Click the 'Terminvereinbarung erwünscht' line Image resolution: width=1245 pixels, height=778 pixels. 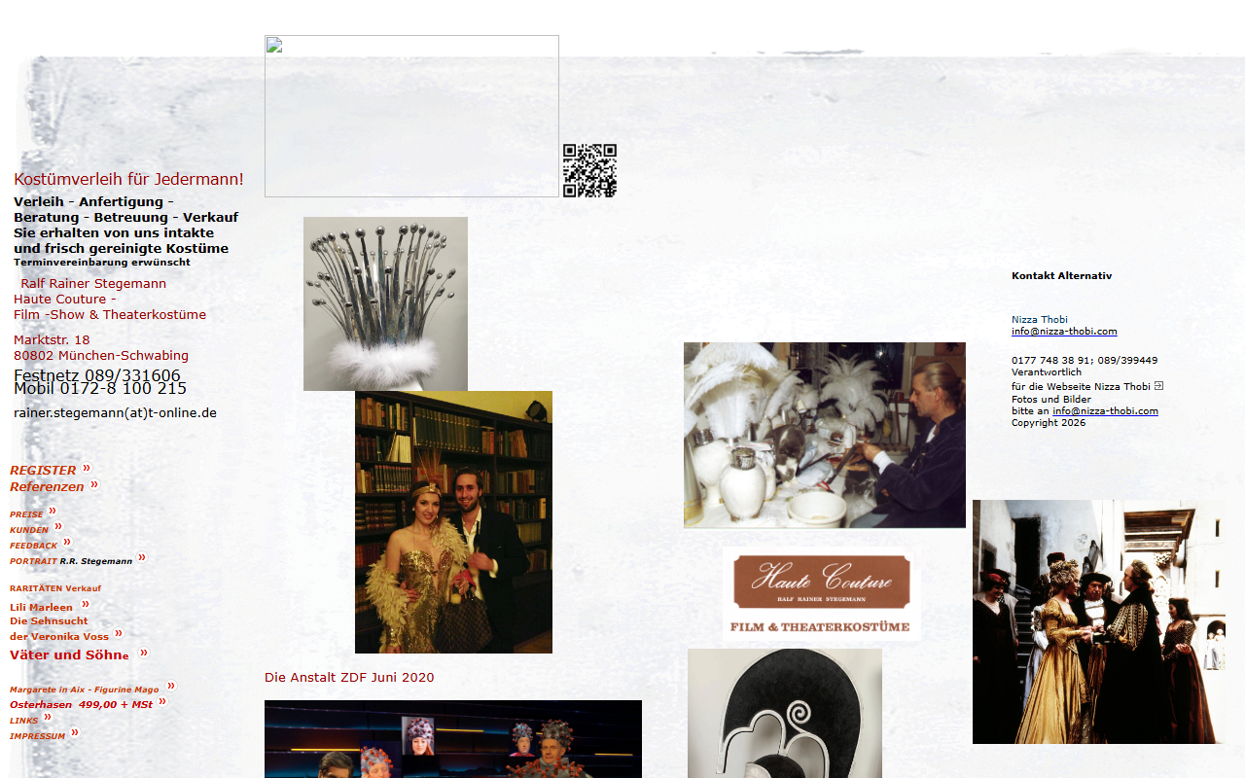[x=102, y=263]
